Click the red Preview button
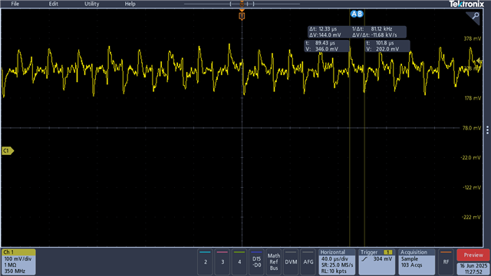Image resolution: width=491 pixels, height=276 pixels. (x=473, y=255)
